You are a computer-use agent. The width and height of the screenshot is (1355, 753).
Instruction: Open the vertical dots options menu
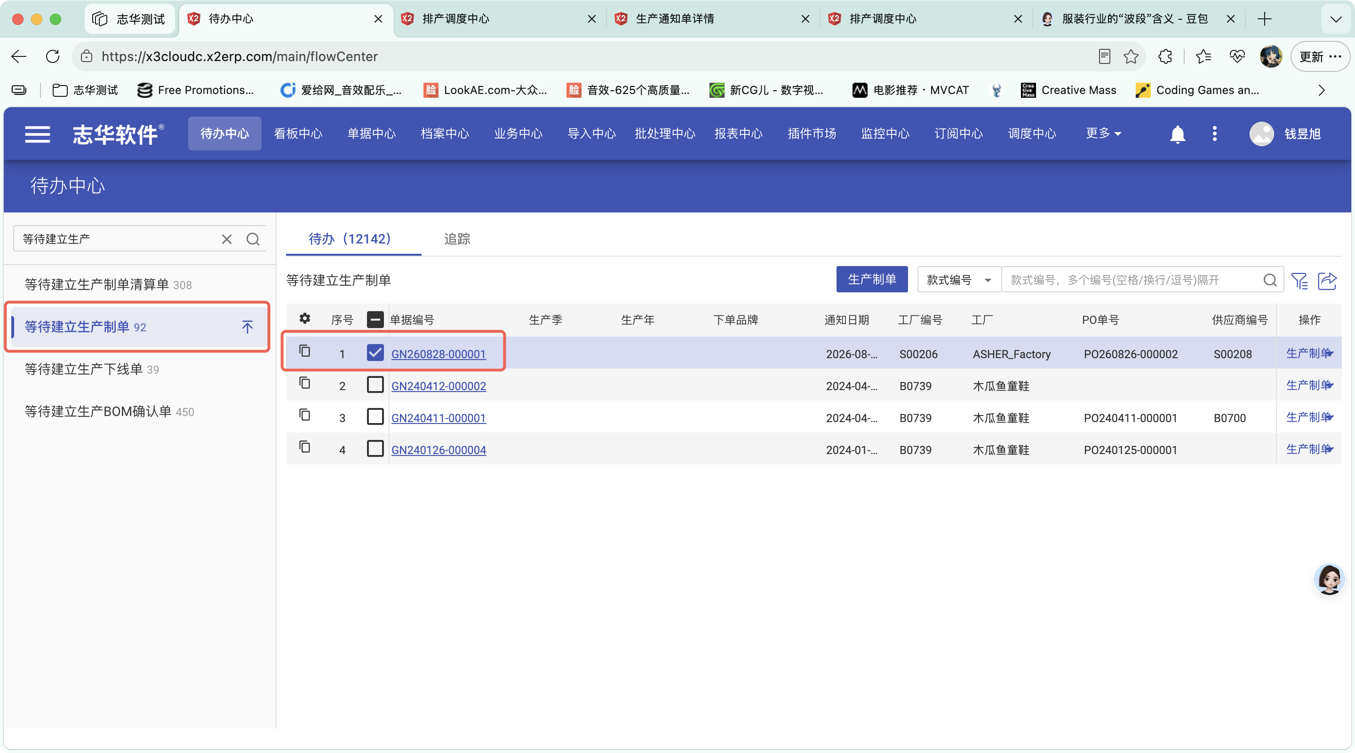pos(1214,133)
